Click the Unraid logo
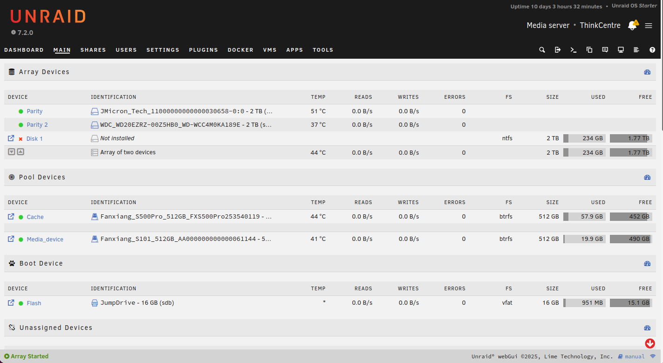The image size is (663, 363). point(48,16)
